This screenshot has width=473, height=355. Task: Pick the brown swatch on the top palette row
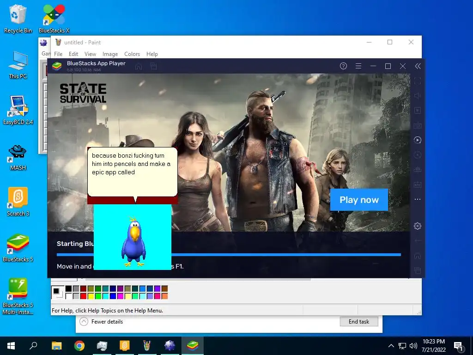coord(164,289)
